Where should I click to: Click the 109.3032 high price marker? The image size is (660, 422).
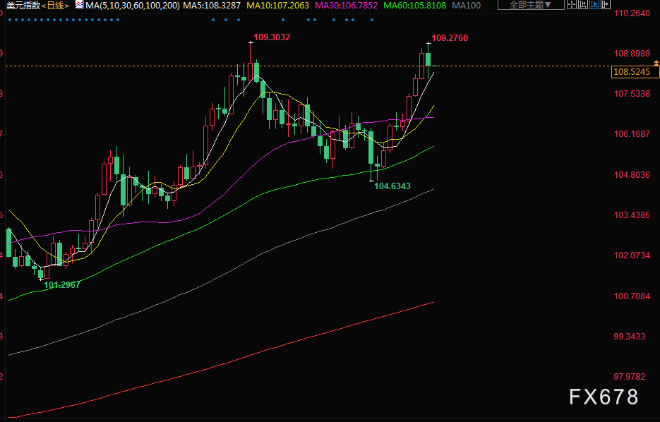(x=272, y=37)
